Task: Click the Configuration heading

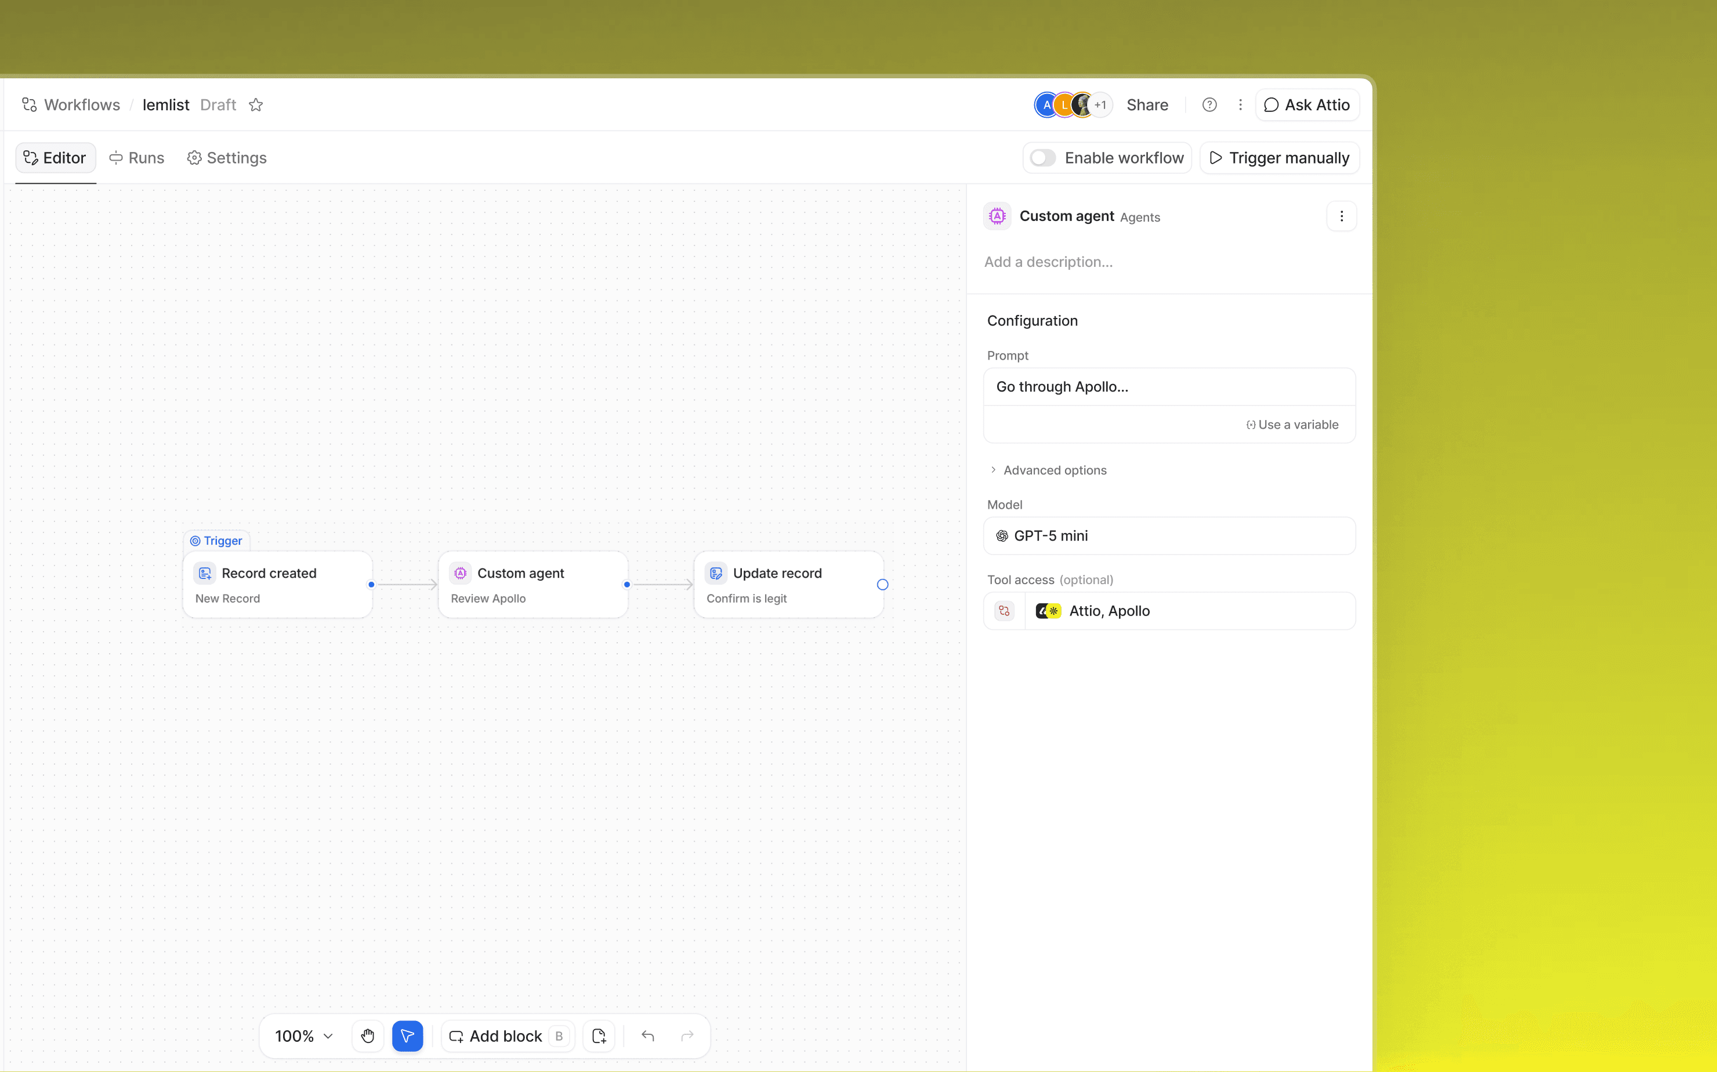Action: (1032, 320)
